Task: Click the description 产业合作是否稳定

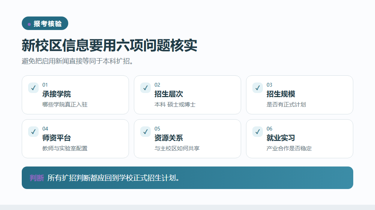Action: pos(289,148)
